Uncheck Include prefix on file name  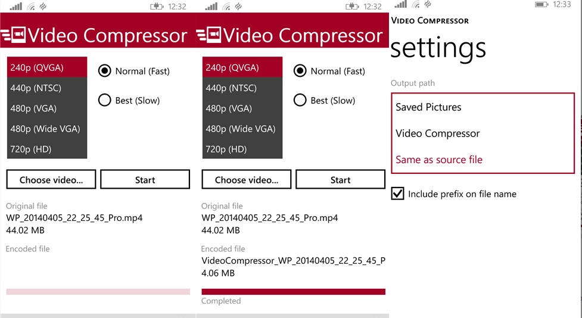pos(397,194)
